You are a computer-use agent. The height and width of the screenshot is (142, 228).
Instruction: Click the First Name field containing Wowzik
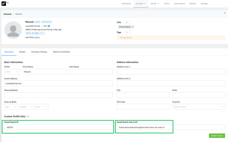(x=45, y=72)
